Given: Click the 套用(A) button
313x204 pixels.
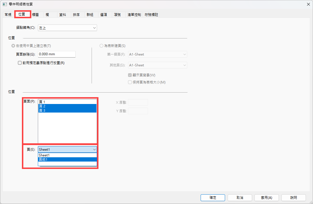Looking at the screenshot, I should coord(267,198).
